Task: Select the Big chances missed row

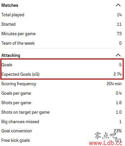Action: click(62, 122)
